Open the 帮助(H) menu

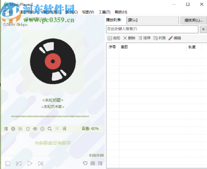click(121, 12)
